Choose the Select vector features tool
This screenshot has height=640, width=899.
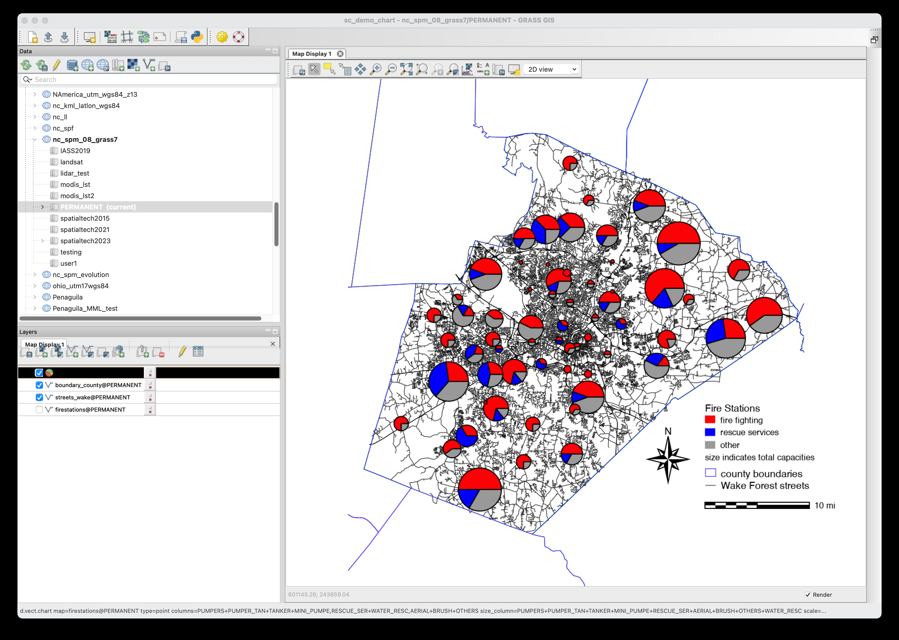click(x=329, y=69)
